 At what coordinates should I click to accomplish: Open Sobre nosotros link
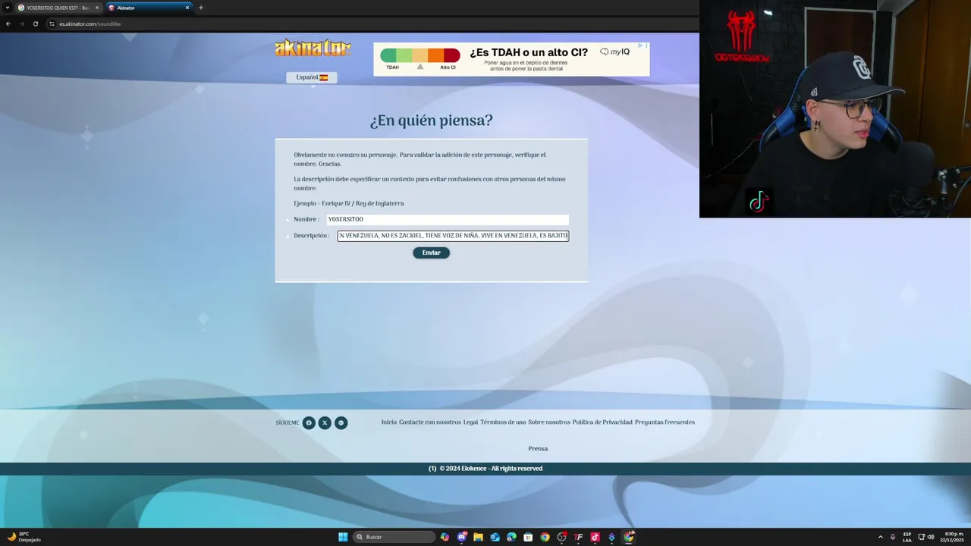click(x=549, y=422)
